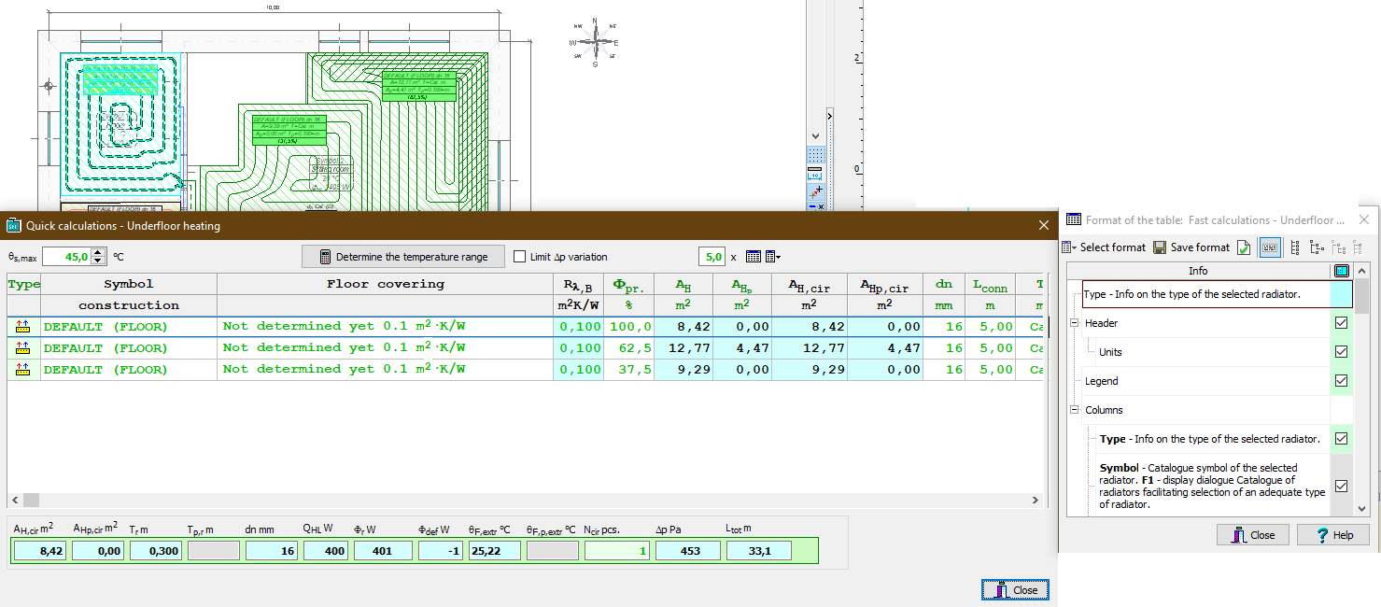Click floor covering cell of first row
The height and width of the screenshot is (607, 1381).
pyautogui.click(x=385, y=327)
